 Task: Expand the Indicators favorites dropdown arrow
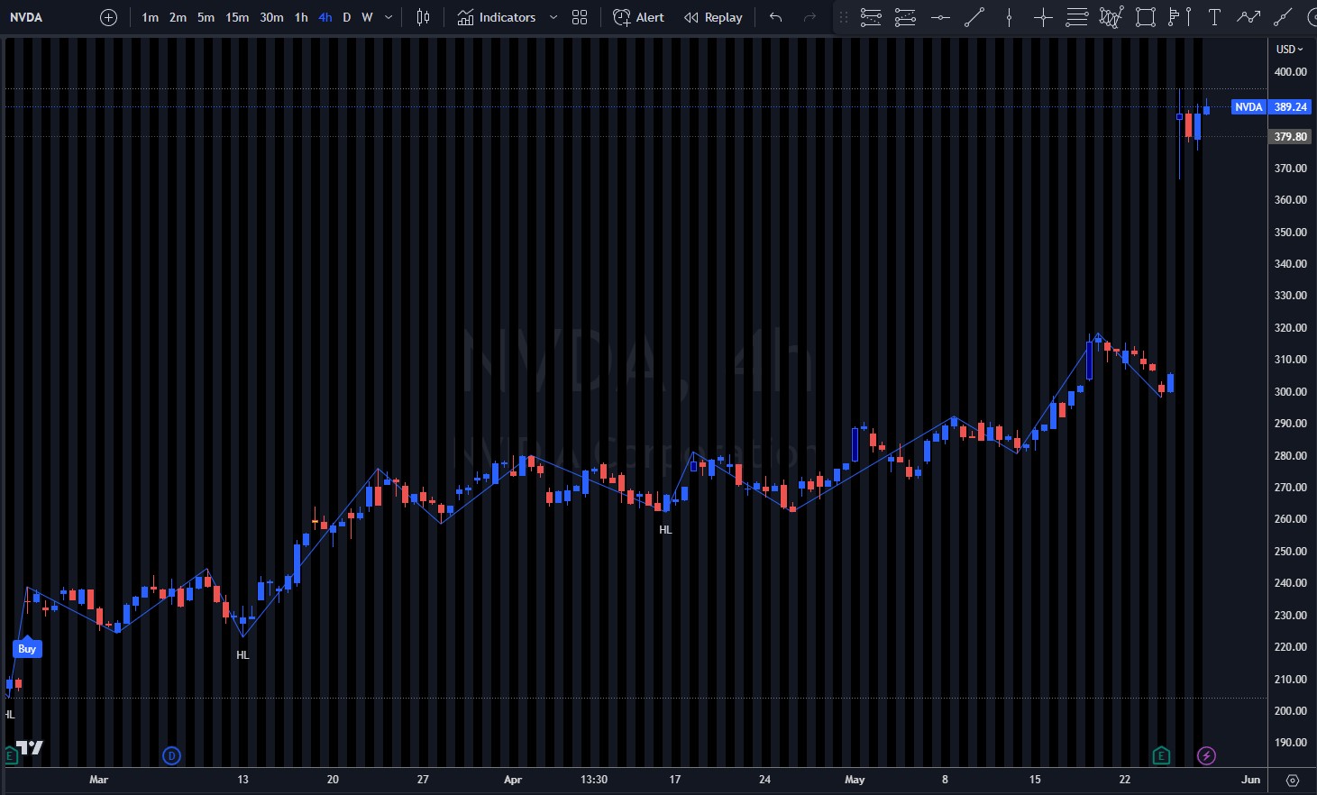point(553,17)
